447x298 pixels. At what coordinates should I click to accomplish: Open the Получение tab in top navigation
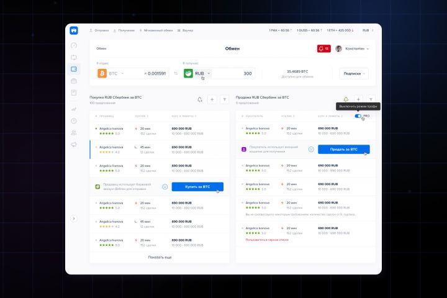(x=124, y=30)
